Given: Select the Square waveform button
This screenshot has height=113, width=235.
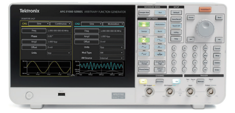Looking at the screenshot, I should point(160,40).
